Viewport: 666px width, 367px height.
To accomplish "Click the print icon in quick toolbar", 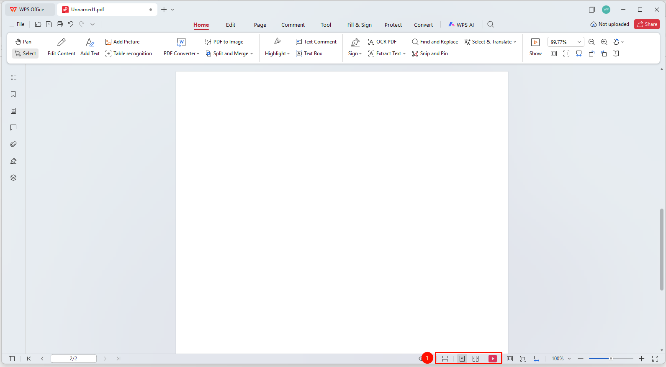I will pyautogui.click(x=60, y=24).
